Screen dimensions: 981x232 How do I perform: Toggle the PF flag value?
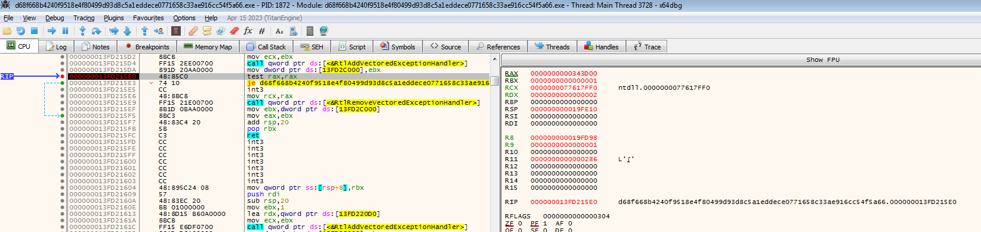coord(545,224)
